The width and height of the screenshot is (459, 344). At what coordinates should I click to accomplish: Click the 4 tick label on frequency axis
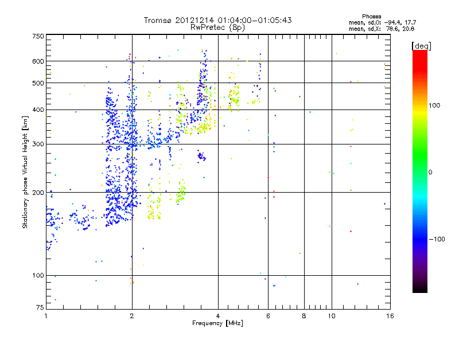click(x=218, y=316)
